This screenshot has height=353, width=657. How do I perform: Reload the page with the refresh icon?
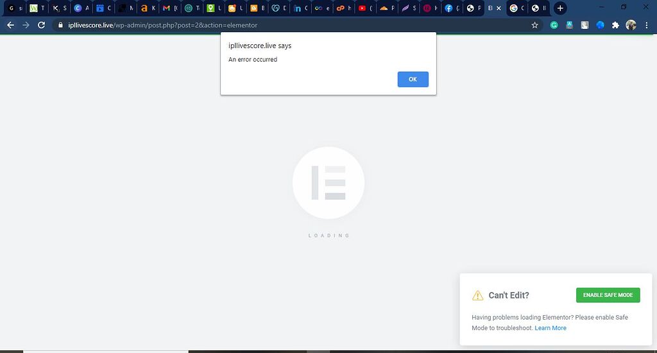[42, 25]
